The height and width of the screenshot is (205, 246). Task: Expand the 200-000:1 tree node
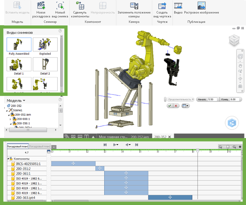pyautogui.click(x=11, y=119)
